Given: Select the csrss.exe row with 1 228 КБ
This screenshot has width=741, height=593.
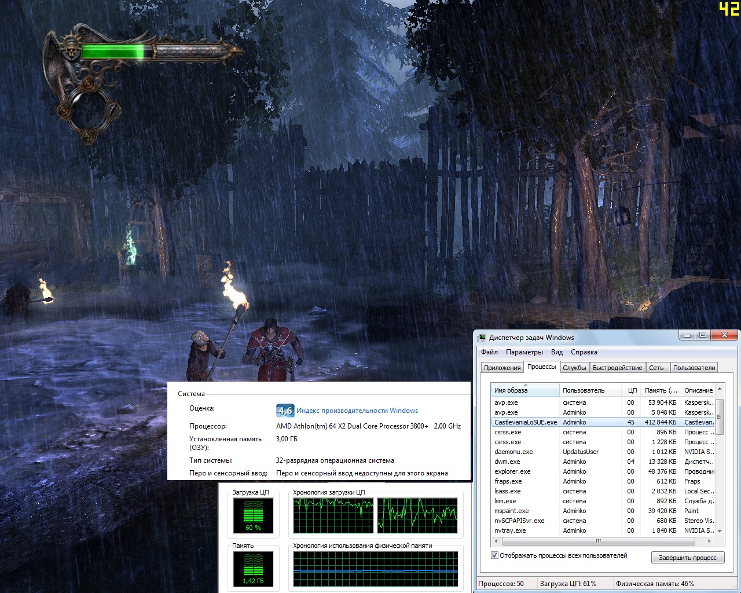Looking at the screenshot, I should click(603, 442).
